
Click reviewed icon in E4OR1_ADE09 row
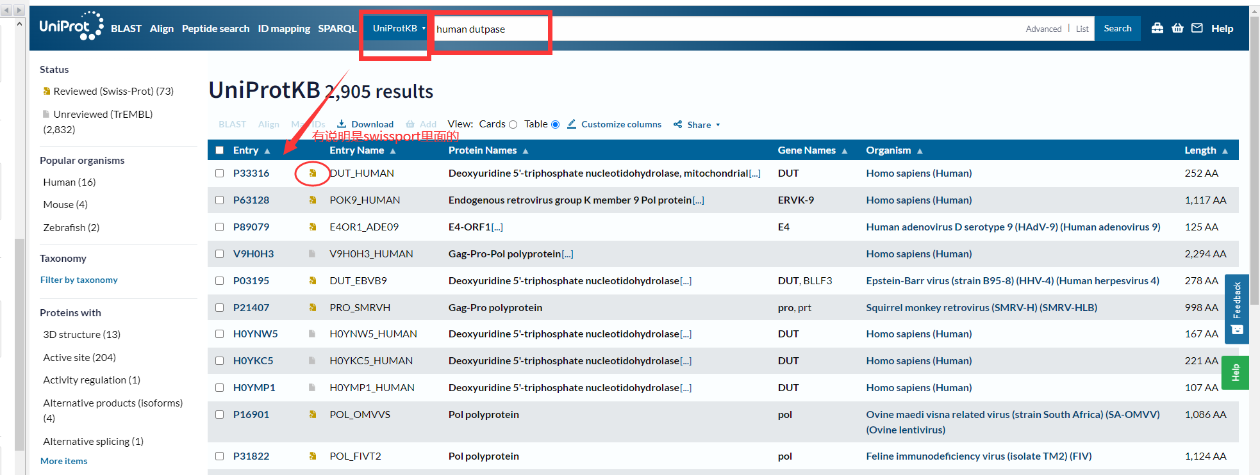[x=313, y=227]
